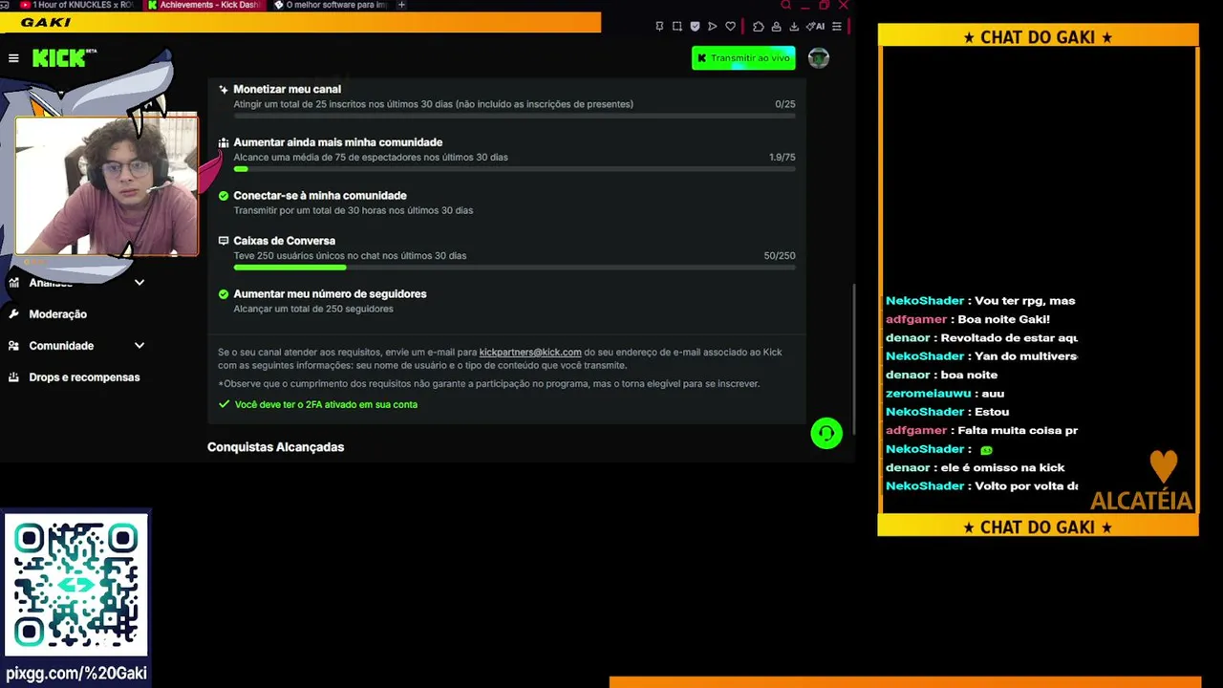This screenshot has height=688, width=1223.
Task: Open the kickpartners@kick.com email link
Action: (x=530, y=353)
